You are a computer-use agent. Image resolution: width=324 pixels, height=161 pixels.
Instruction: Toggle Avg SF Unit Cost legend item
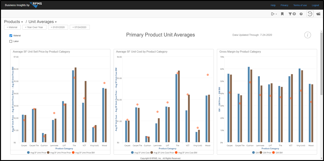pos(140,153)
